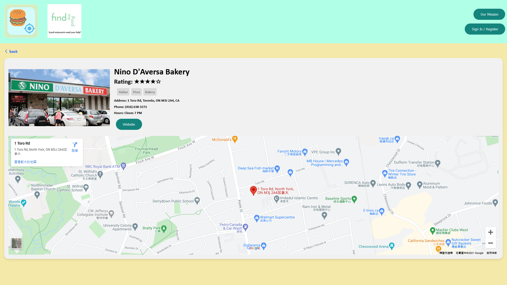The height and width of the screenshot is (285, 507).
Task: Click the directions arrow icon in map card
Action: click(75, 145)
